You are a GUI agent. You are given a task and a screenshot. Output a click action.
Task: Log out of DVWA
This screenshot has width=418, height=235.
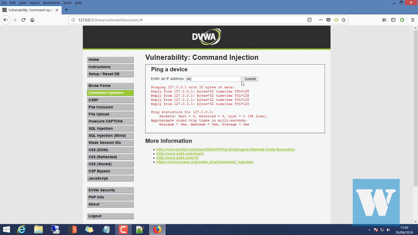click(110, 216)
